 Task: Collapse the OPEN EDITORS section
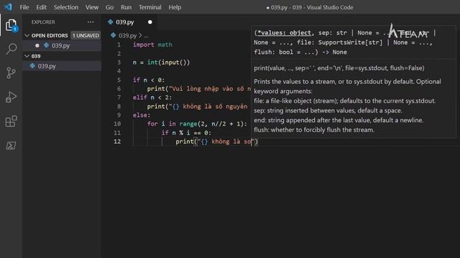tap(27, 35)
